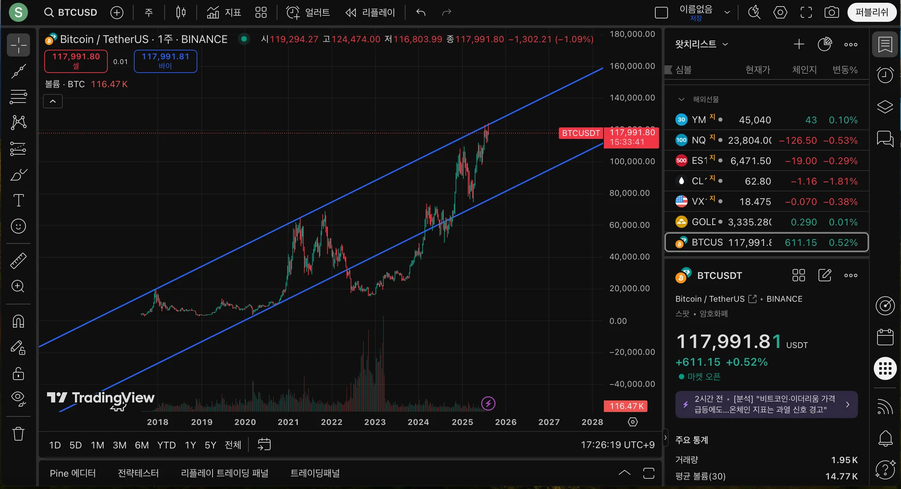Image resolution: width=901 pixels, height=489 pixels.
Task: Open the watchlist more options menu
Action: (x=851, y=45)
